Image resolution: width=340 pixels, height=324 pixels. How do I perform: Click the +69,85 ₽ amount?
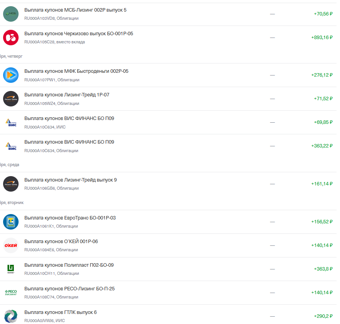[x=323, y=122]
